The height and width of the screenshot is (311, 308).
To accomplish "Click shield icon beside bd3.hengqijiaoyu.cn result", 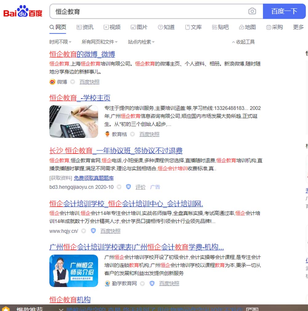I will (128, 187).
